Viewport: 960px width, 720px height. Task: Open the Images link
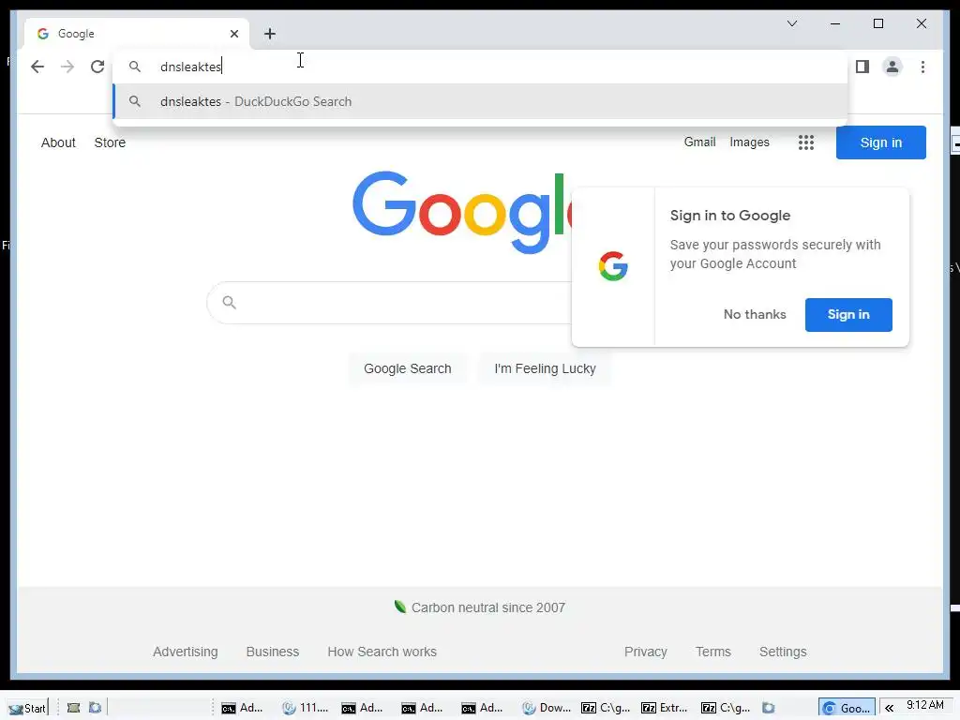749,142
